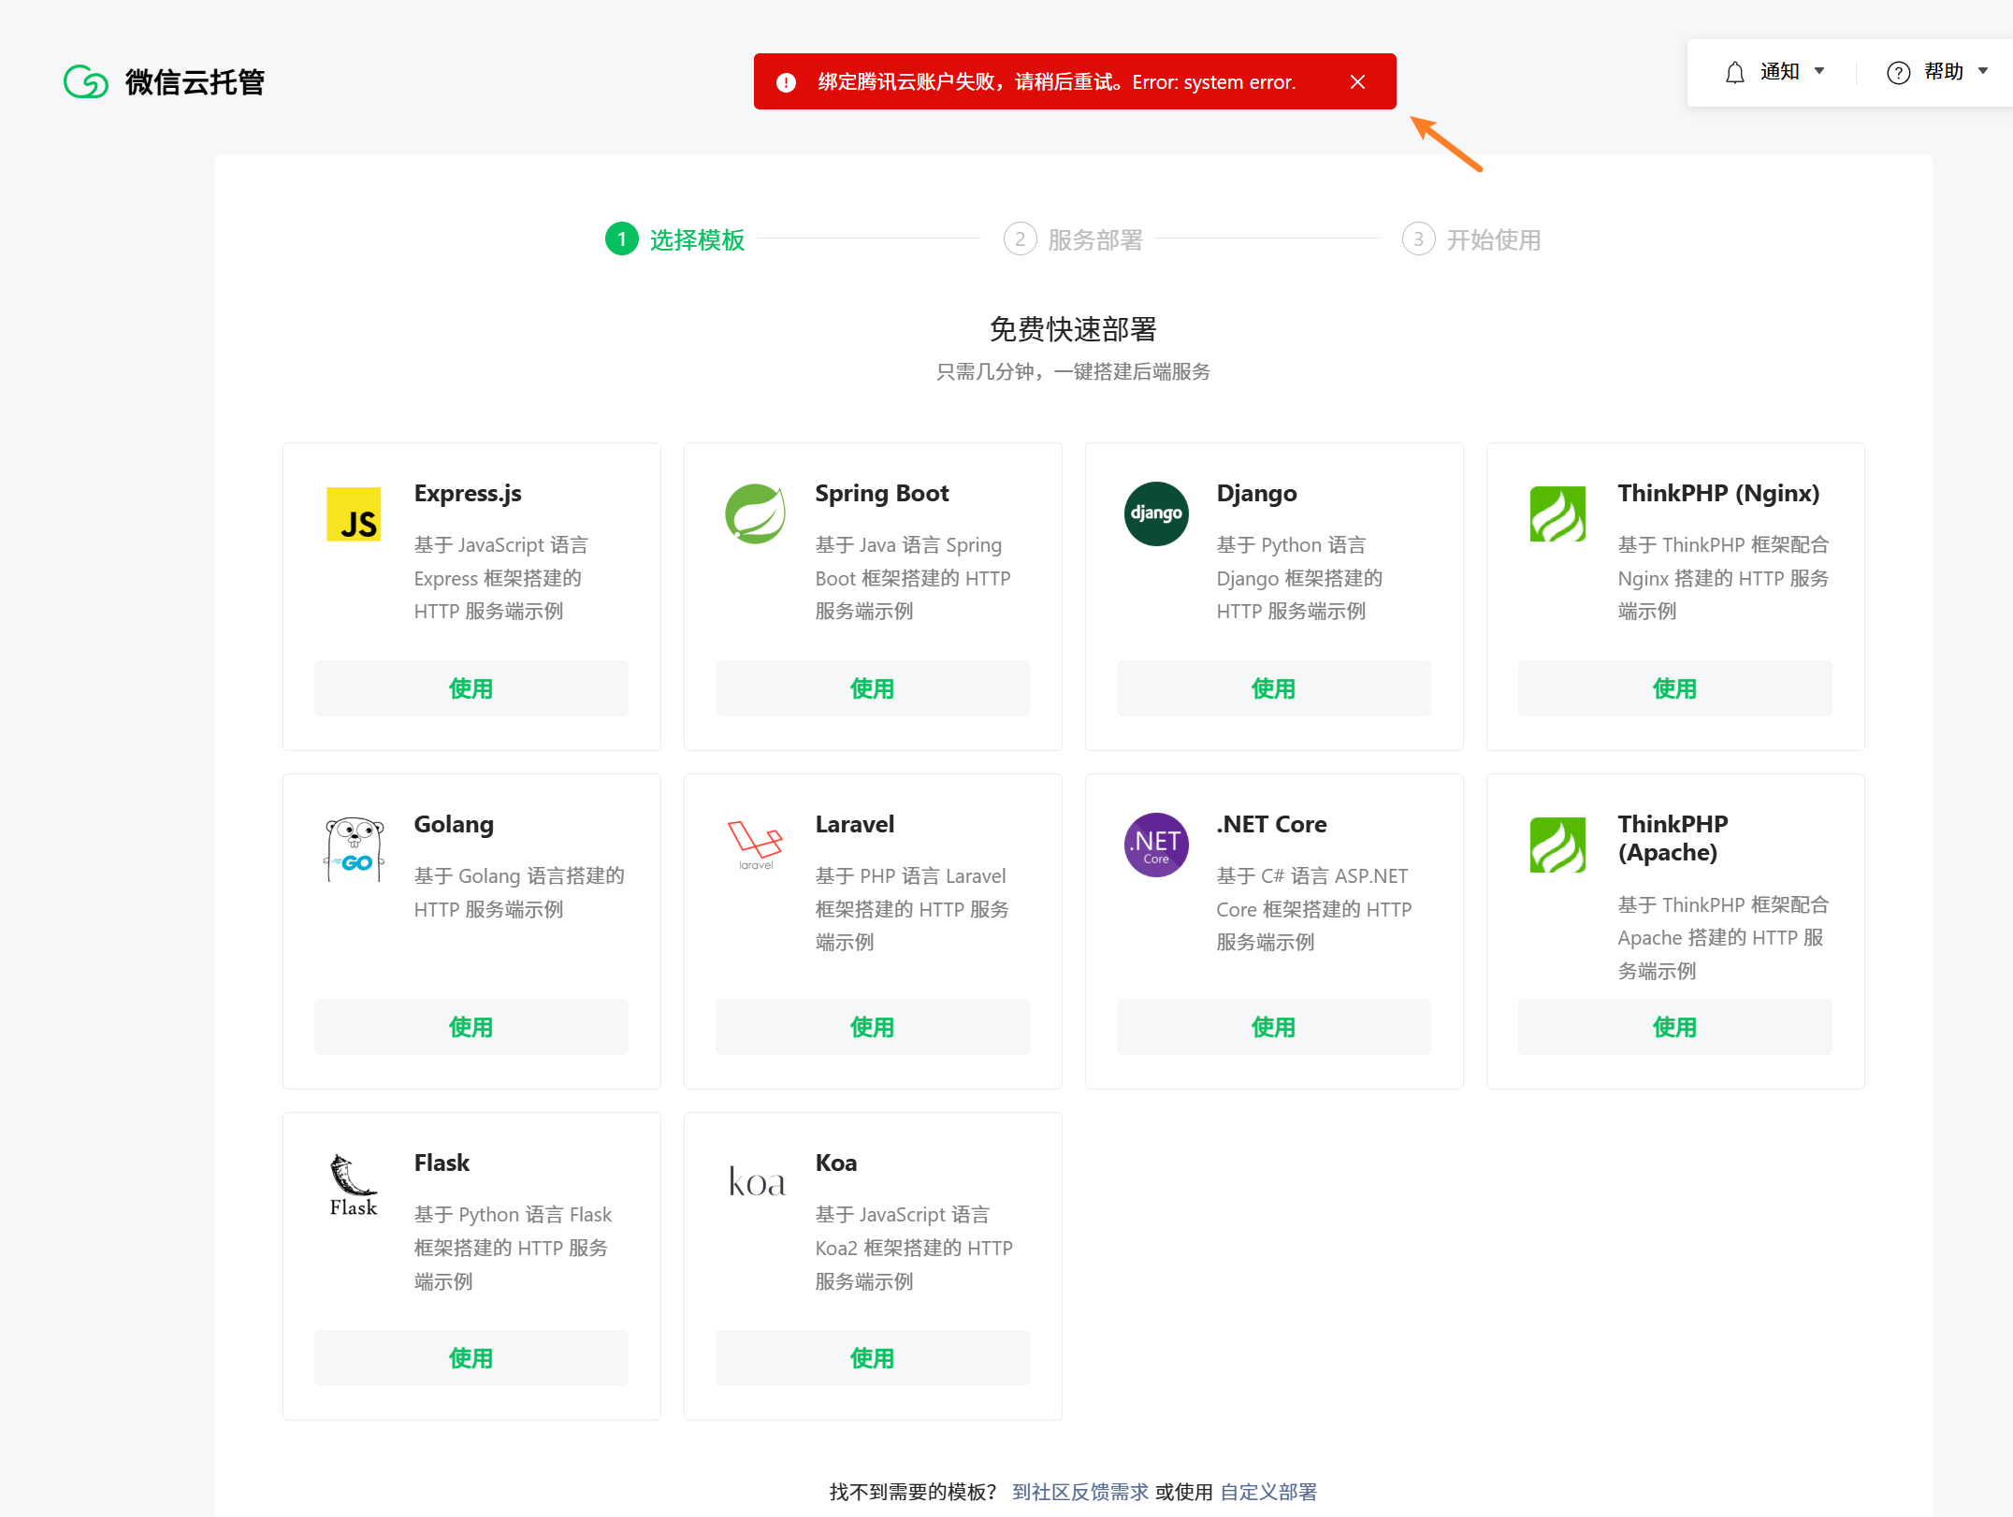Click the Flask card title
Viewport: 2013px width, 1517px height.
pyautogui.click(x=442, y=1163)
